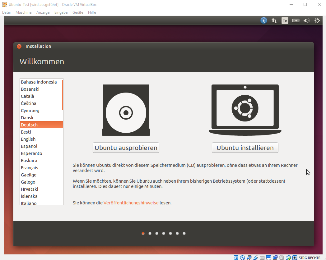The height and width of the screenshot is (260, 326).
Task: Click the USB device icon in status bar
Action: [x=256, y=258]
